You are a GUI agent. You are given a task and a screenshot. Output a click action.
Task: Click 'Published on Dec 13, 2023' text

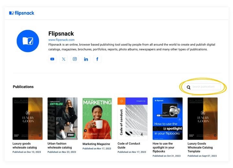[x=27, y=152]
